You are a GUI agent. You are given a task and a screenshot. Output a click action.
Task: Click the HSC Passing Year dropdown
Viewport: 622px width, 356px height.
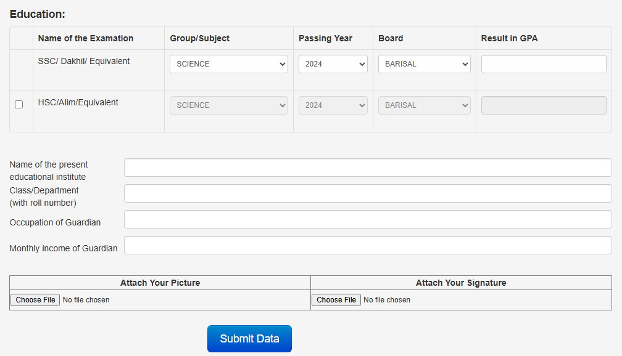333,105
